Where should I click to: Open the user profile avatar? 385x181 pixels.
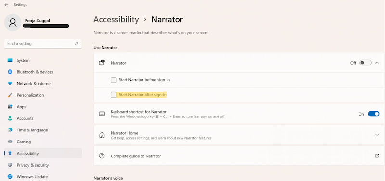pyautogui.click(x=13, y=23)
